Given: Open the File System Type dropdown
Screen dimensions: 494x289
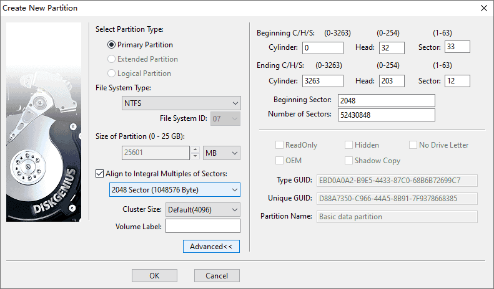Looking at the screenshot, I should pos(181,103).
